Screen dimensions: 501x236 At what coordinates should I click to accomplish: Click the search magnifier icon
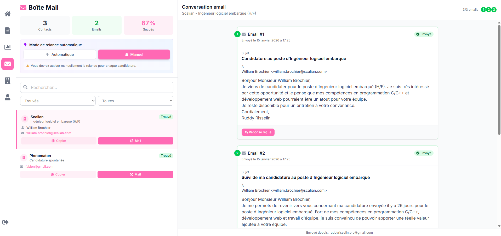(x=25, y=87)
